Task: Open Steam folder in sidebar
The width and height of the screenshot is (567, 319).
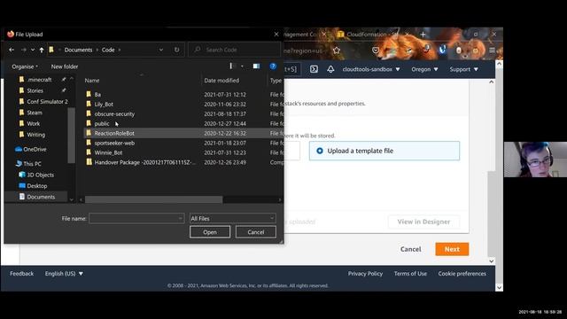Action: [x=35, y=113]
